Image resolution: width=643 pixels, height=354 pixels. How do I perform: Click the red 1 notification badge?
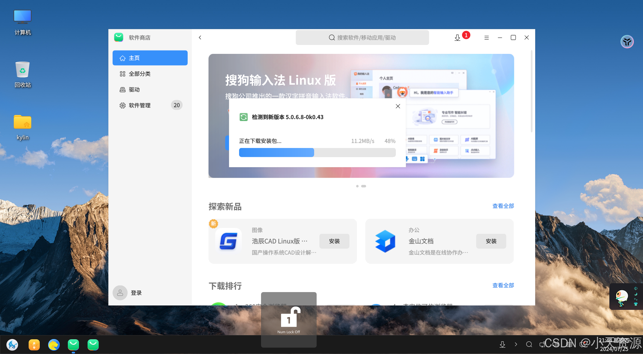pyautogui.click(x=466, y=35)
